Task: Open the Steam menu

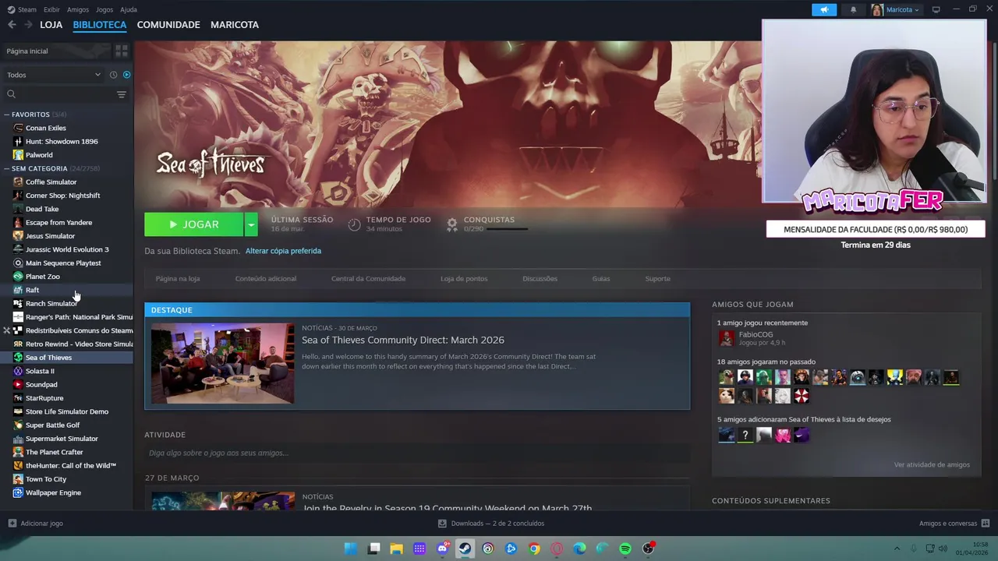Action: (22, 9)
